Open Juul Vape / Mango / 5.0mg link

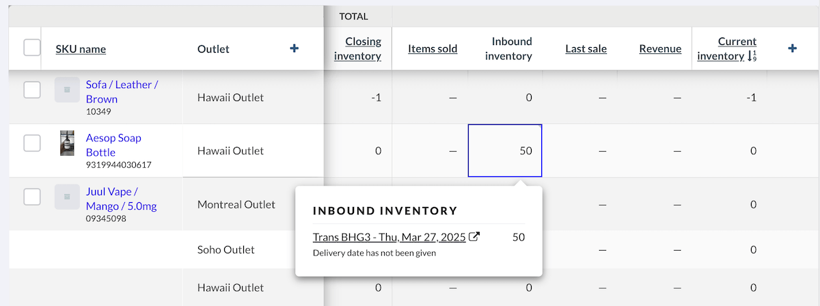click(x=121, y=199)
